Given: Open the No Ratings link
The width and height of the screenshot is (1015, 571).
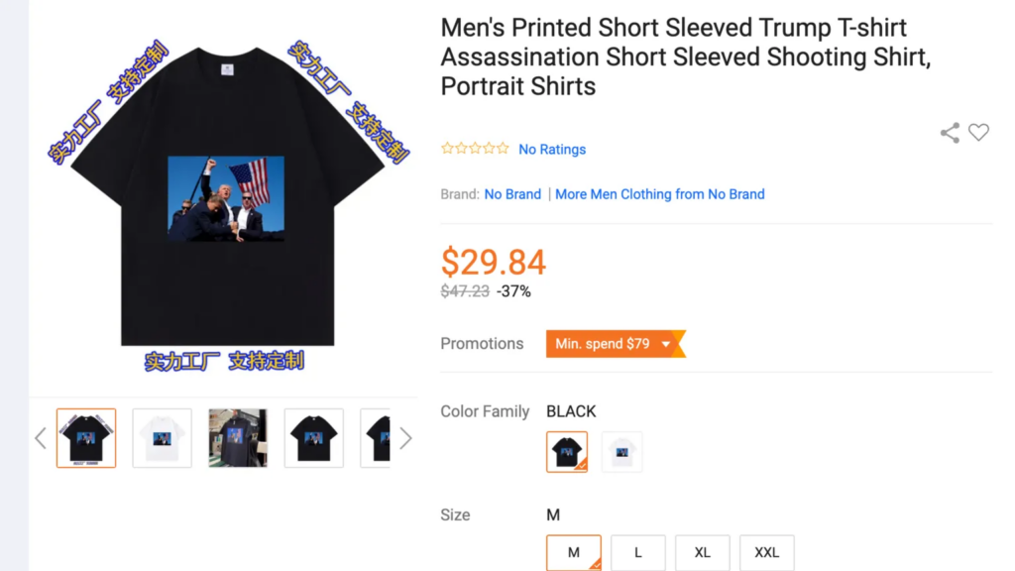Looking at the screenshot, I should click(552, 149).
